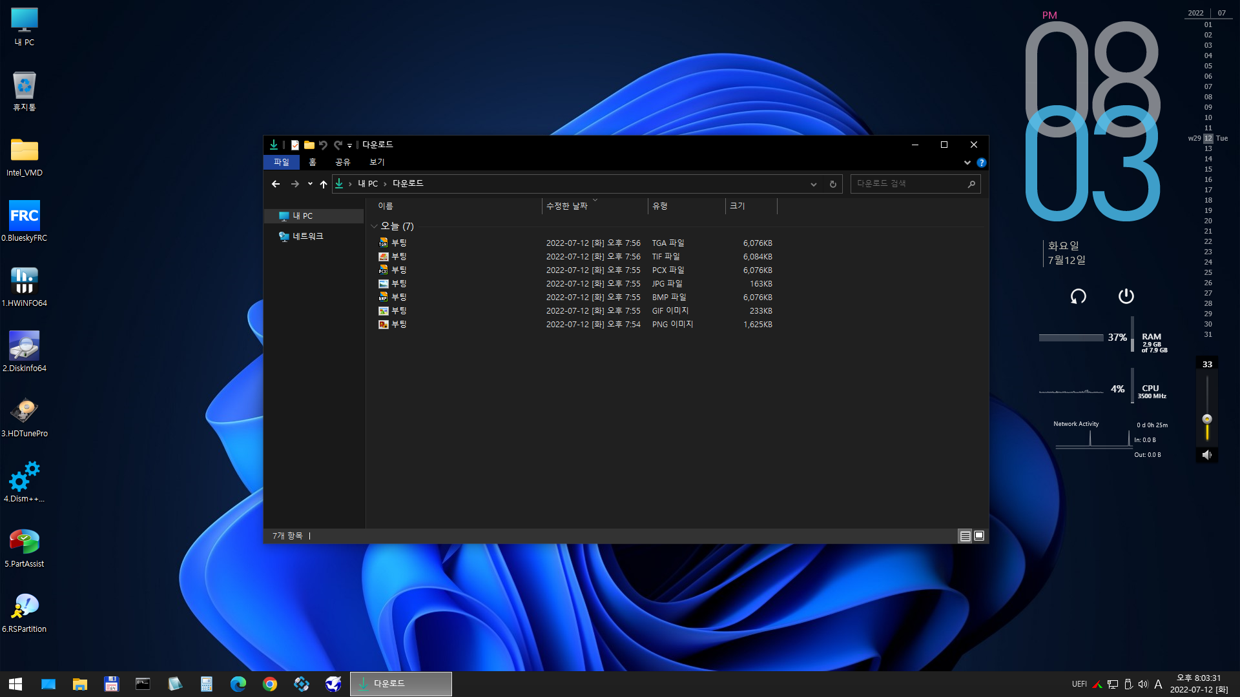Screen dimensions: 1240x697
Task: Open quick access toolbar customize dropdown
Action: pos(349,146)
